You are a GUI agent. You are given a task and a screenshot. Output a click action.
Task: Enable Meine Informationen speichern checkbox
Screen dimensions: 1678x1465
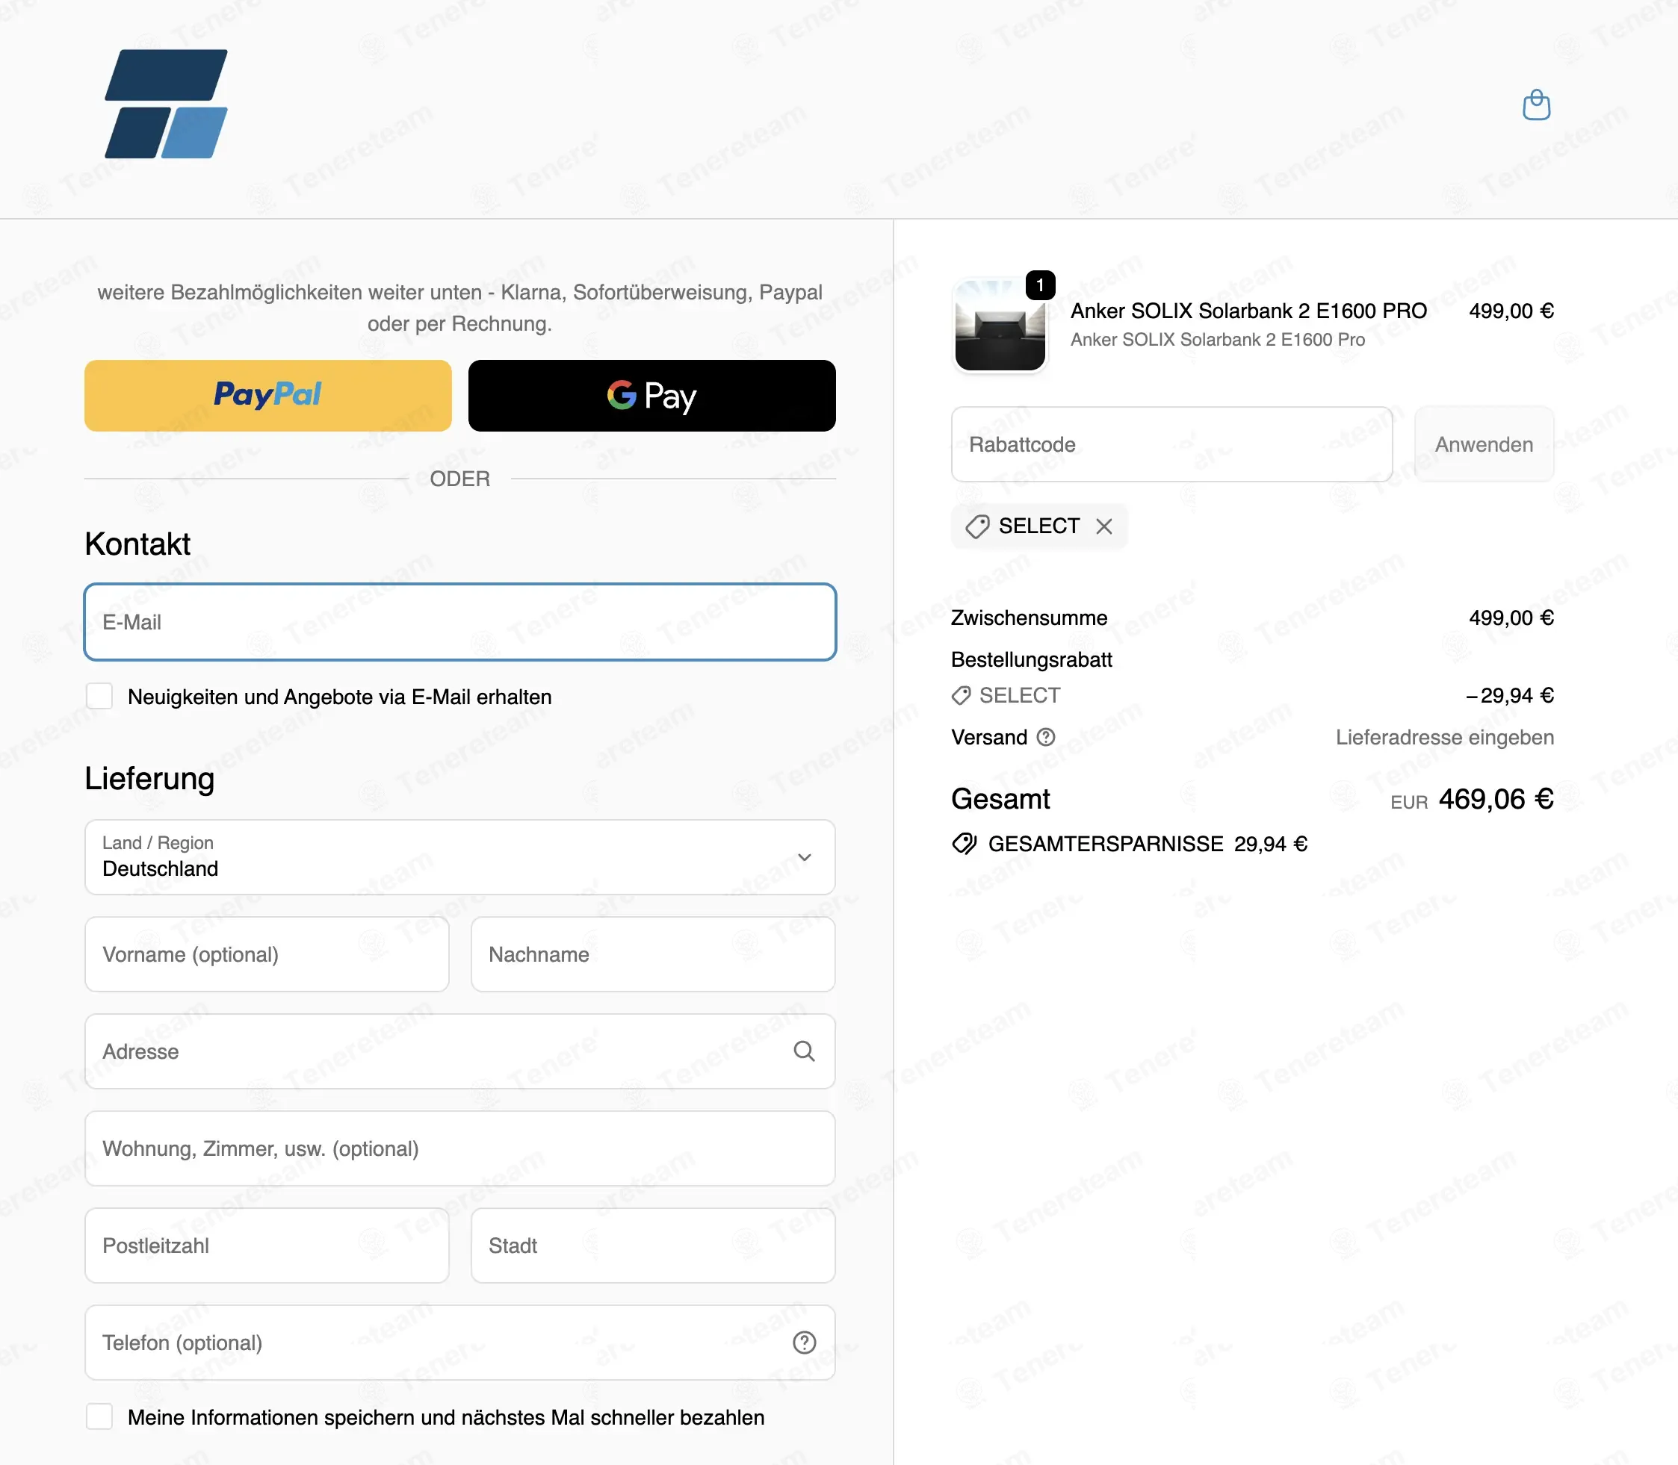99,1416
